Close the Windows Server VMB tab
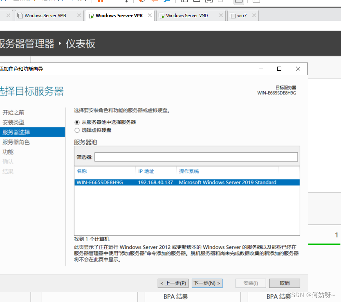 coord(79,16)
